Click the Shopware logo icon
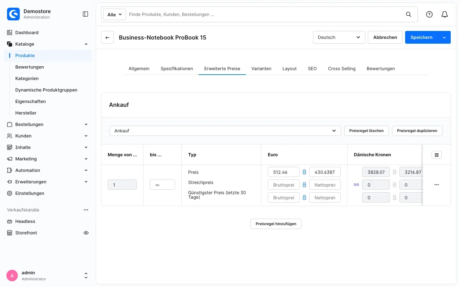This screenshot has width=459, height=287. pos(13,14)
